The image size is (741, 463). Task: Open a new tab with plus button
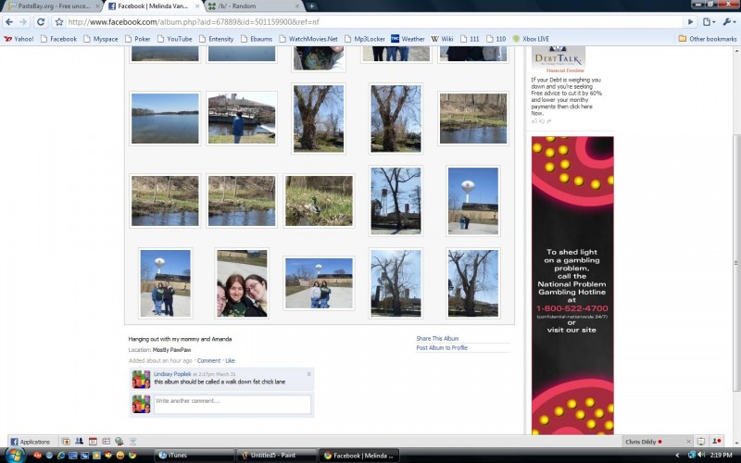coord(311,6)
